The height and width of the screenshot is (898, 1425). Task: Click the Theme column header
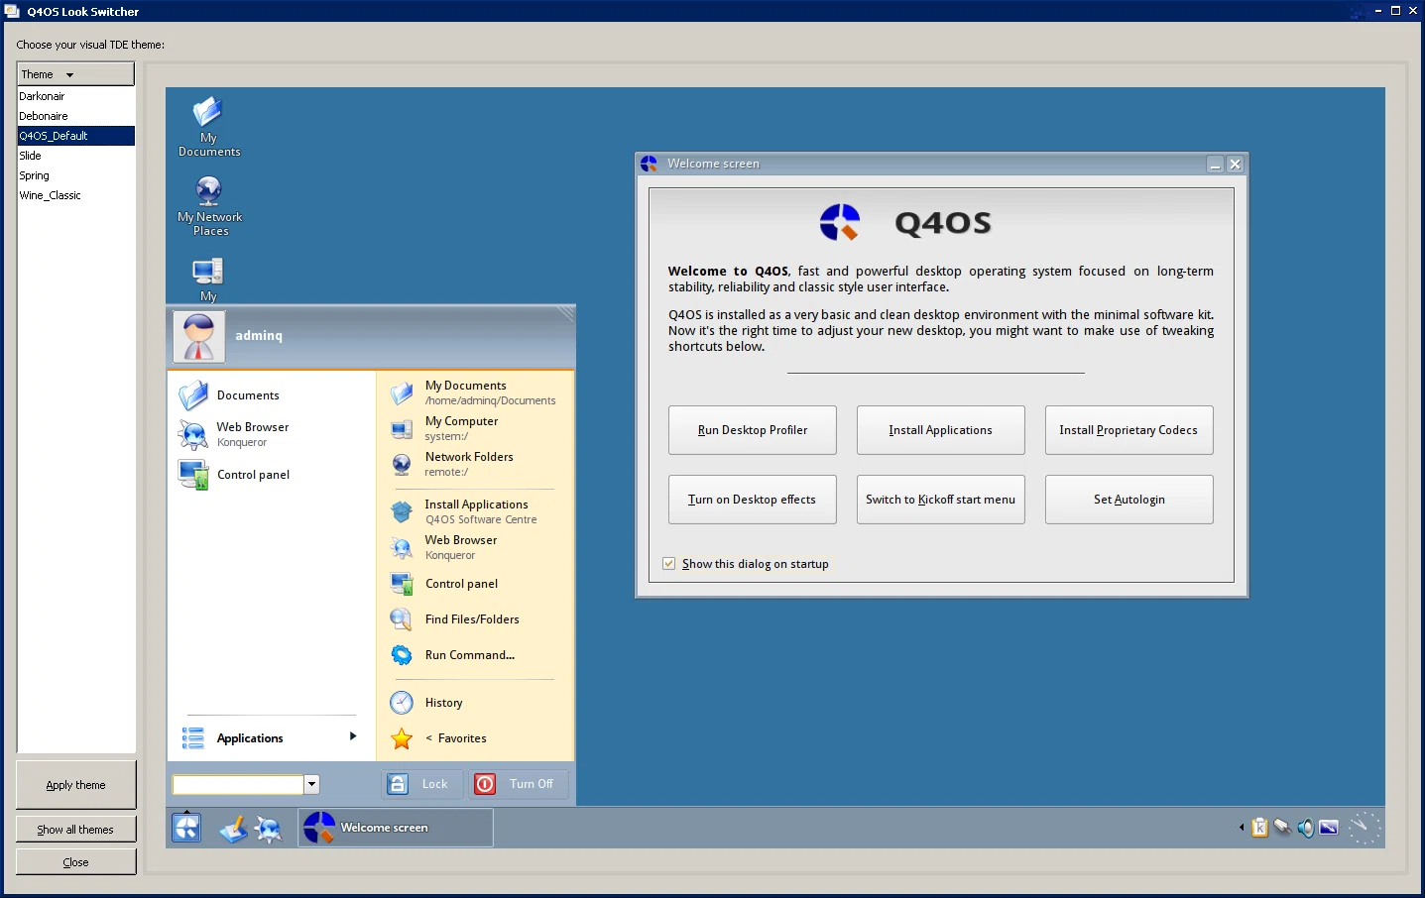(75, 74)
